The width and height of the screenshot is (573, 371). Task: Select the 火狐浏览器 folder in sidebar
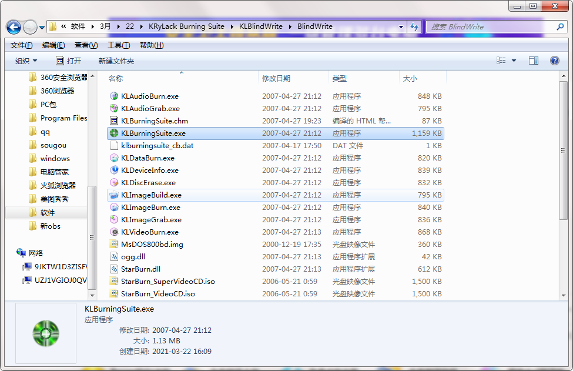pos(52,185)
